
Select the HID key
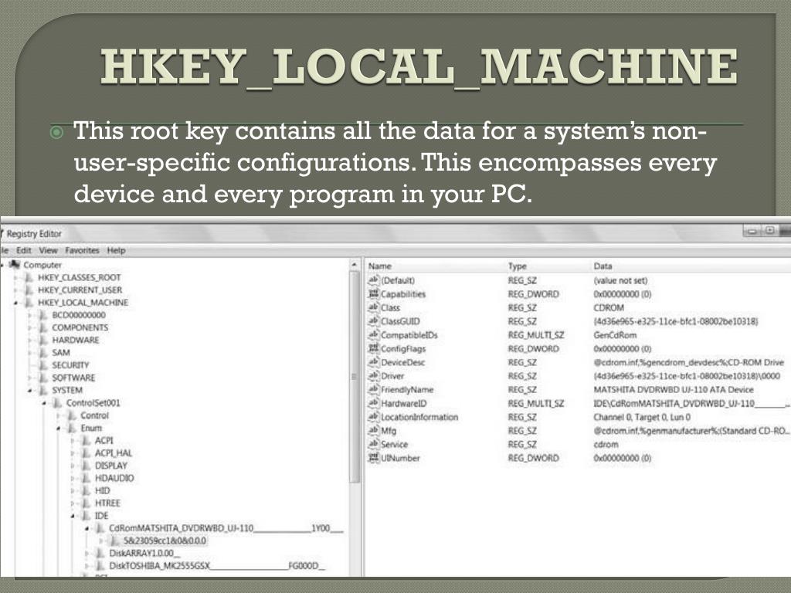pyautogui.click(x=103, y=490)
